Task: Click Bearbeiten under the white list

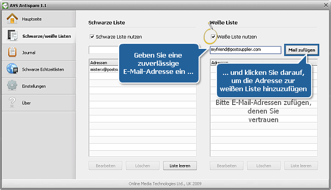Action: click(227, 166)
